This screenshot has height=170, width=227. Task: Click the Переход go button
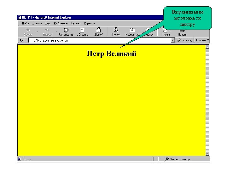(185, 40)
